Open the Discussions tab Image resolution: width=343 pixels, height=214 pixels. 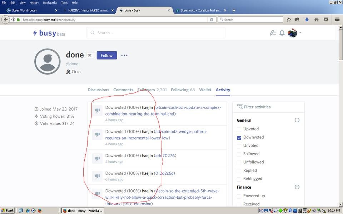[x=98, y=90]
